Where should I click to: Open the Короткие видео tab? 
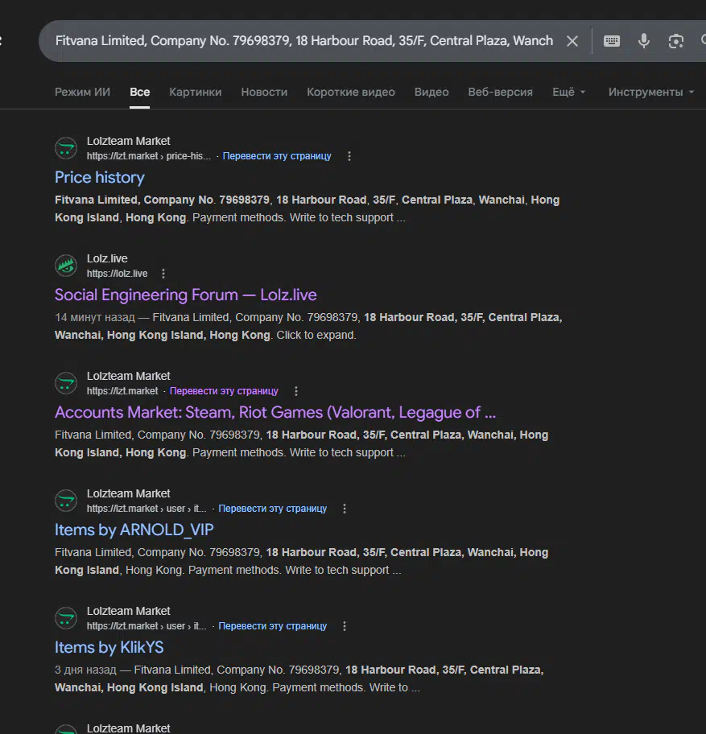[350, 92]
